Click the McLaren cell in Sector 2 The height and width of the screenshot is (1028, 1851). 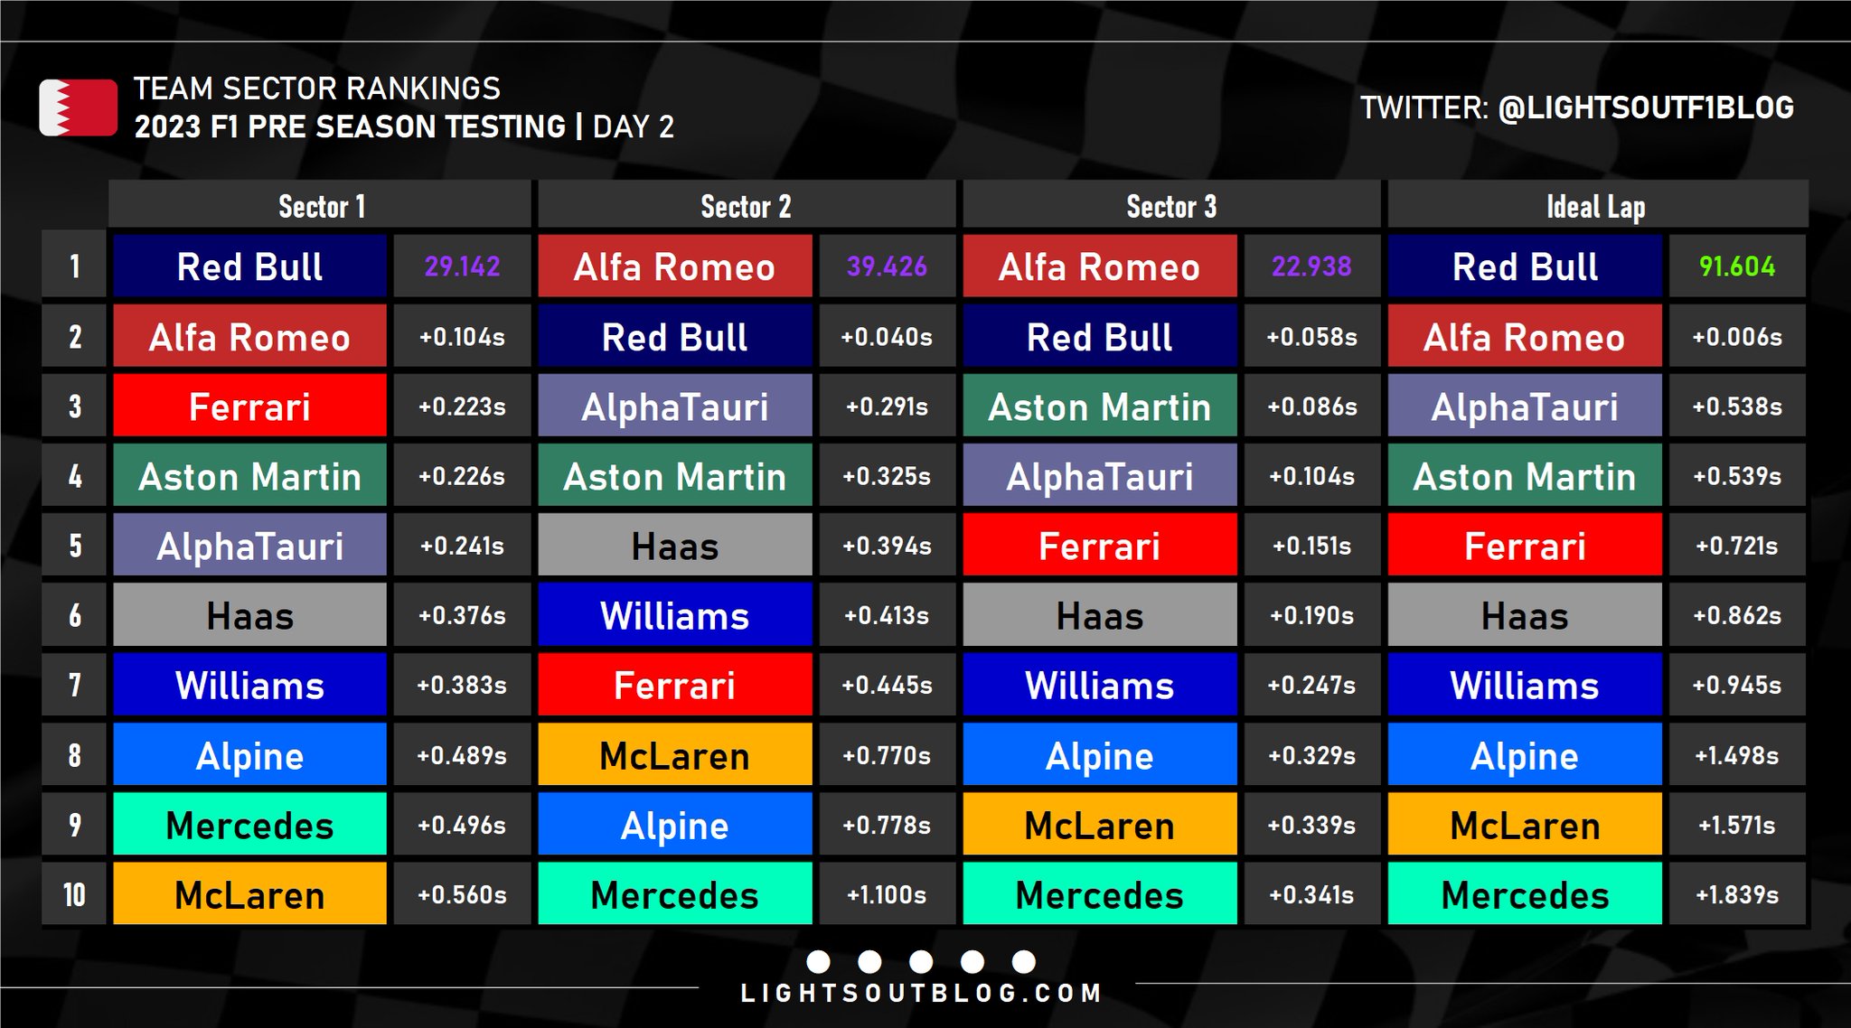(674, 755)
